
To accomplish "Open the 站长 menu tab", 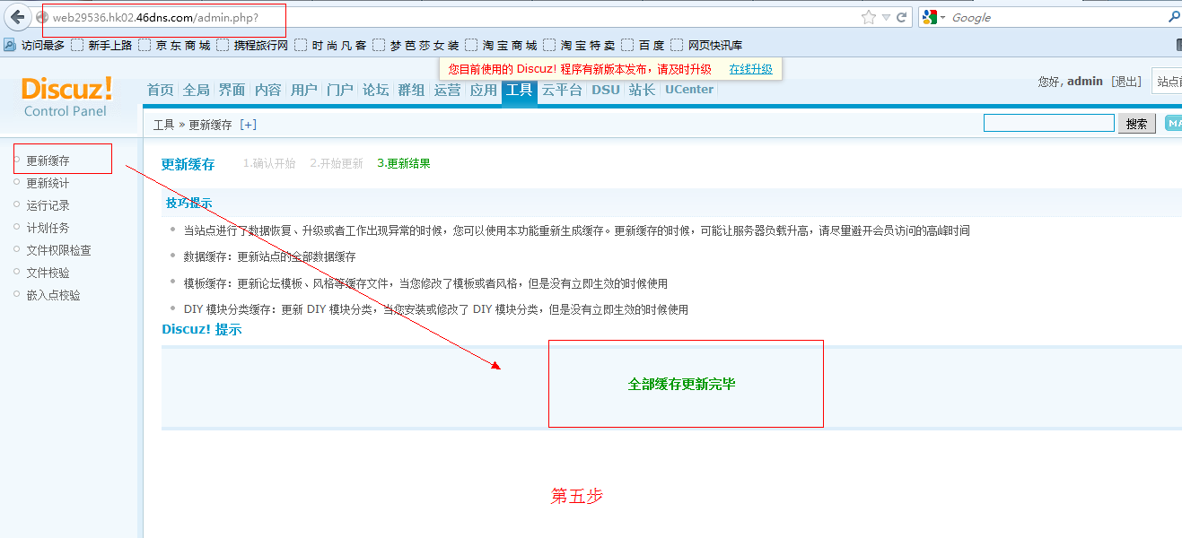I will click(x=642, y=90).
